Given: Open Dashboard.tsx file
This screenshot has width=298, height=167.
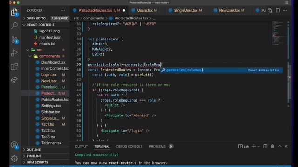Looking at the screenshot, I should point(53,62).
